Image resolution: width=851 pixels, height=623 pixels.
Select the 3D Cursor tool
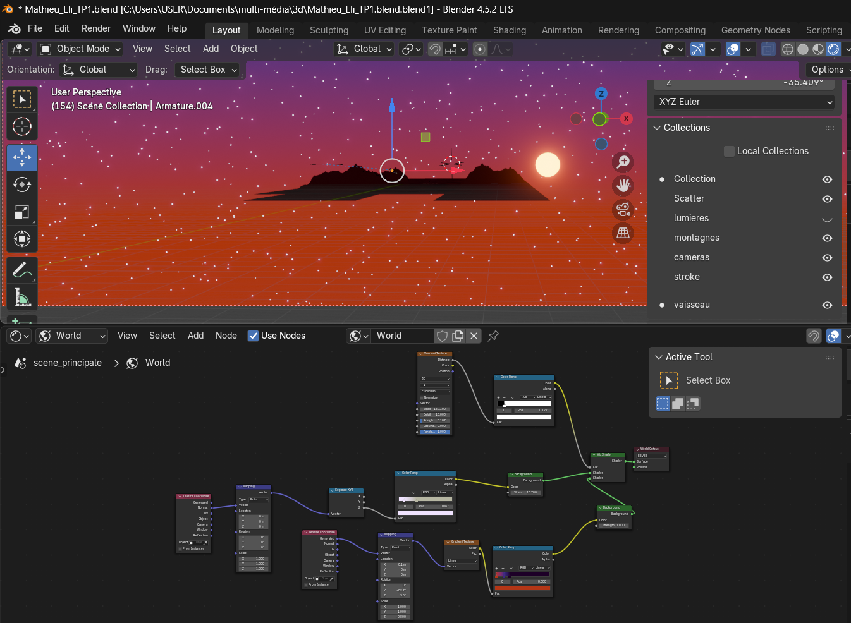22,127
